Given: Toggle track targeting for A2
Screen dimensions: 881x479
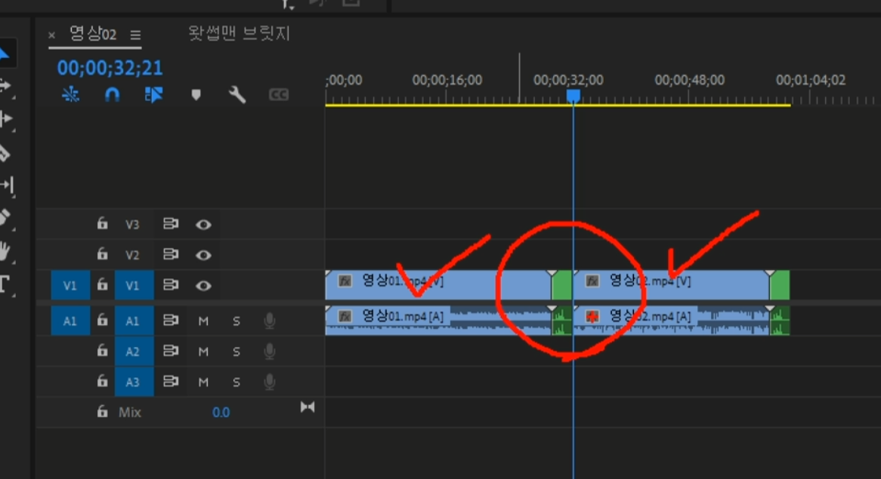Looking at the screenshot, I should pyautogui.click(x=134, y=352).
